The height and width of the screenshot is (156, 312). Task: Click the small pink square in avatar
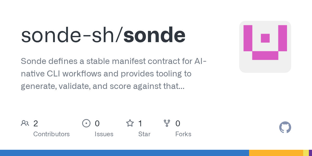(x=265, y=38)
